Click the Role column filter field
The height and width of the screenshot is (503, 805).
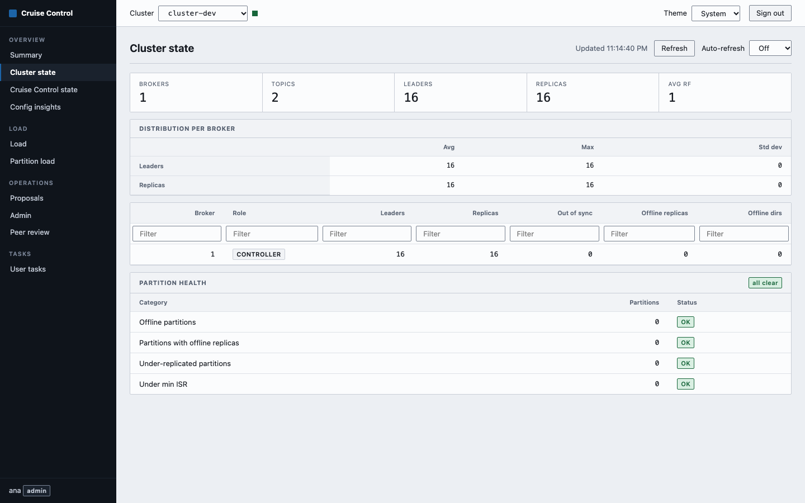pos(272,234)
